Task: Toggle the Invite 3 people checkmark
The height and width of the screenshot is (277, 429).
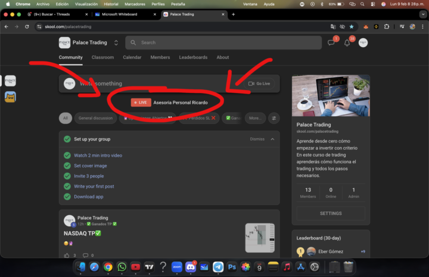Action: 67,176
